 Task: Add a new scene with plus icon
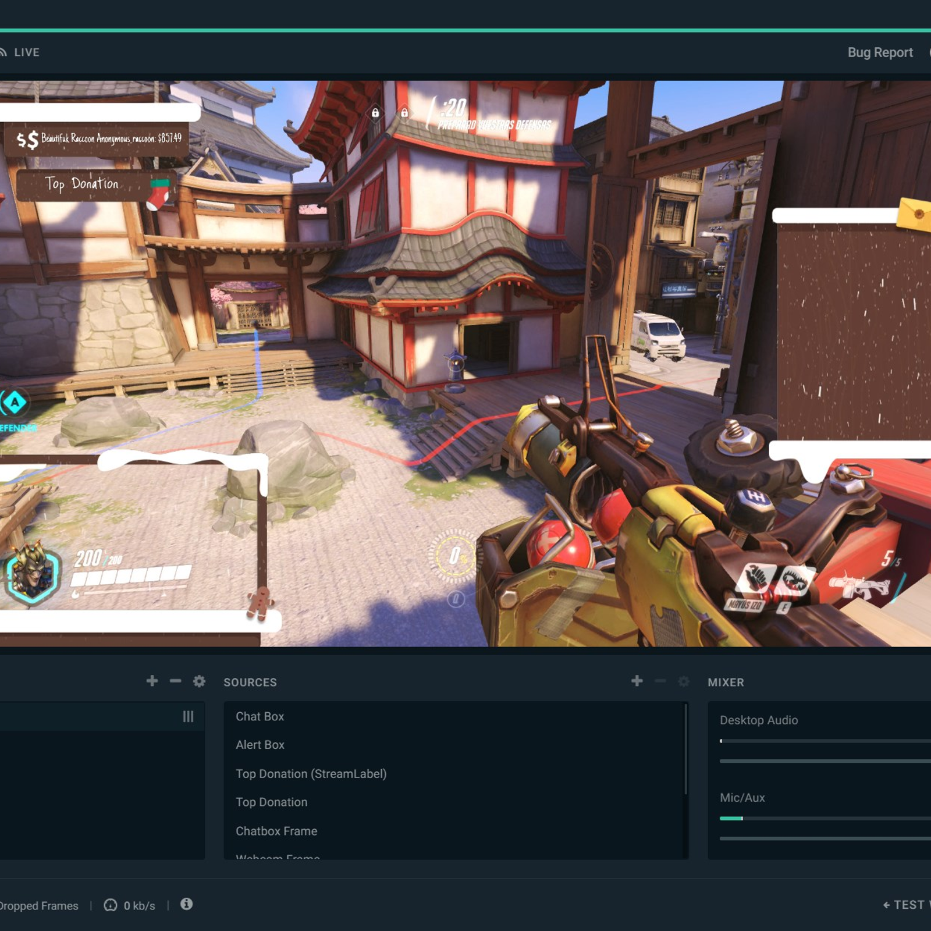point(152,681)
